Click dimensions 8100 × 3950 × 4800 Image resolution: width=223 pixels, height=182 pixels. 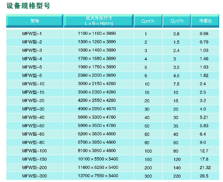[97, 151]
